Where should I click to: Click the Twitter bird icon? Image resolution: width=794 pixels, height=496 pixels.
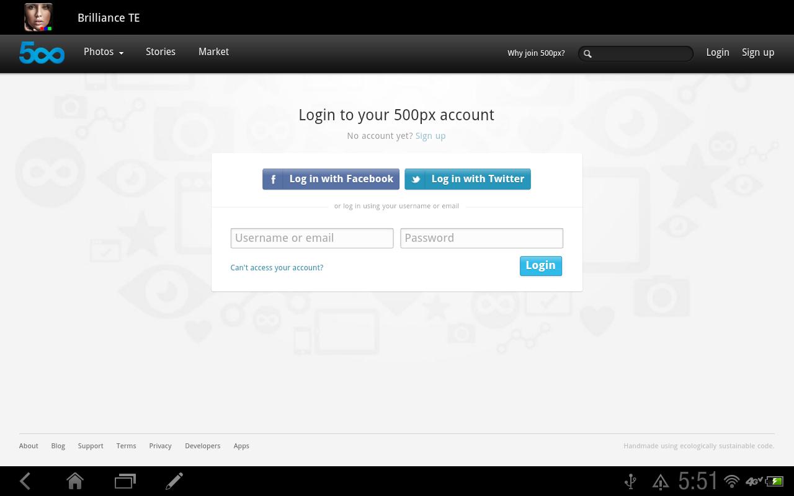(416, 180)
